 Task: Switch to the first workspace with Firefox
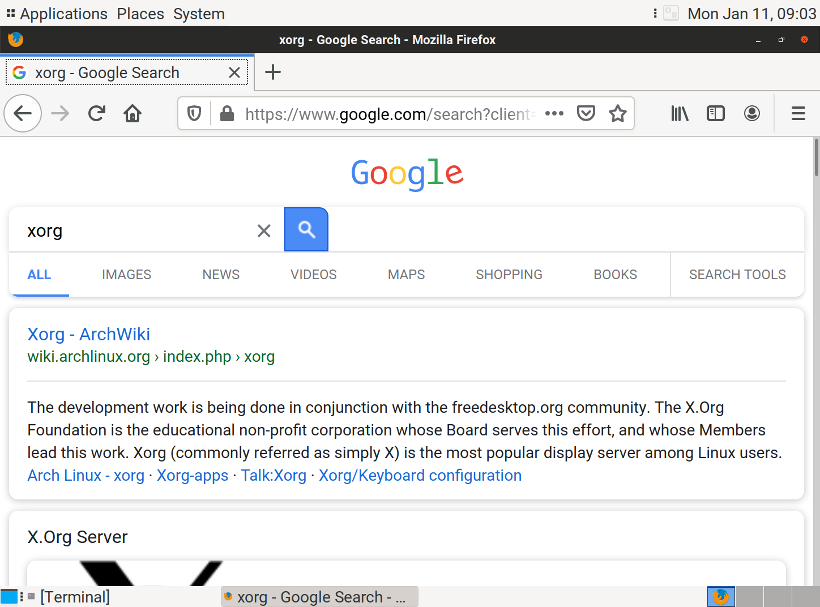click(721, 597)
